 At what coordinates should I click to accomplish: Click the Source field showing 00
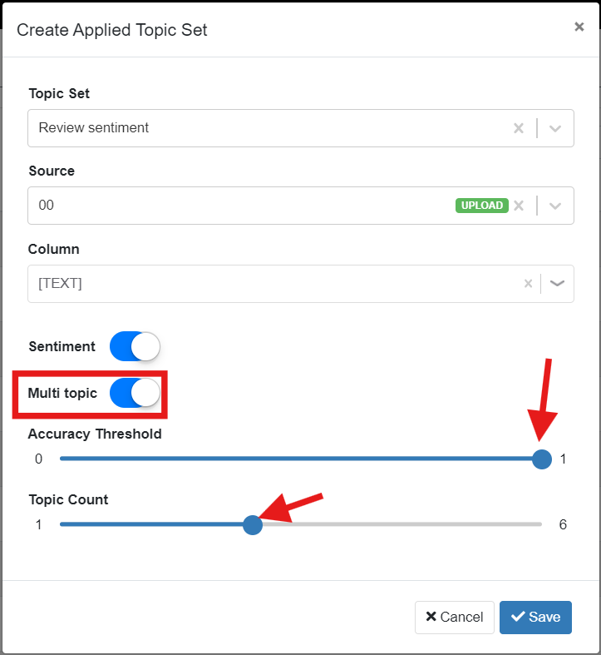pos(301,206)
